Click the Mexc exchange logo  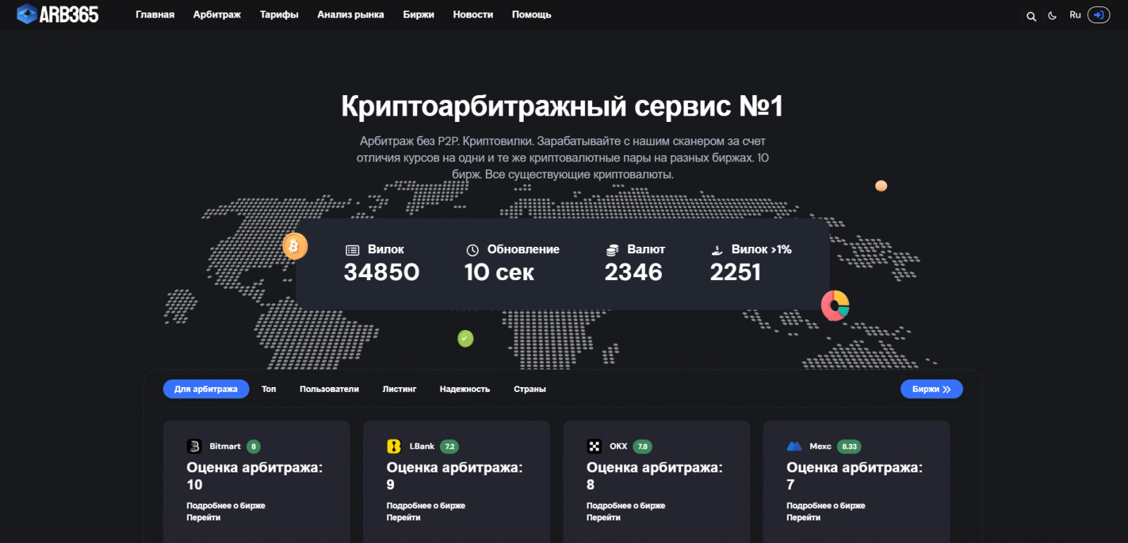[795, 446]
